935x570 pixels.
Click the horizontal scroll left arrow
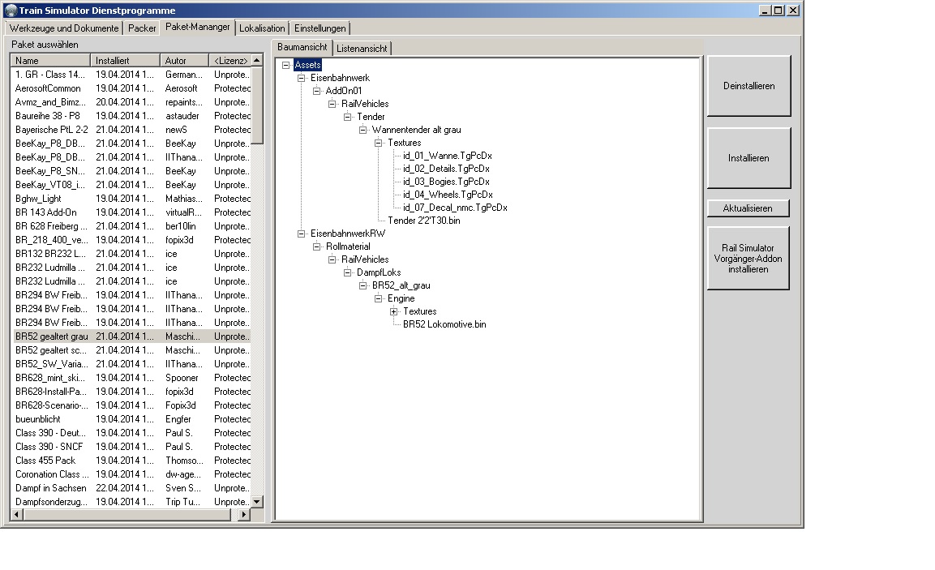17,515
